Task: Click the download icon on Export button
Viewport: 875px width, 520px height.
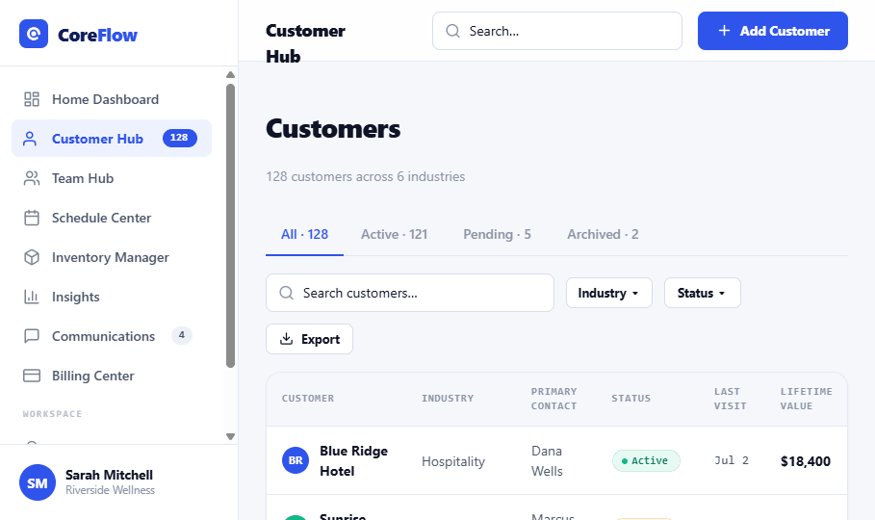Action: coord(286,339)
